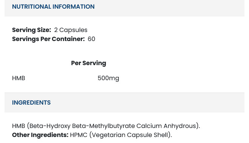Click the word Capsules in serving size
Image resolution: width=249 pixels, height=143 pixels.
tap(73, 30)
